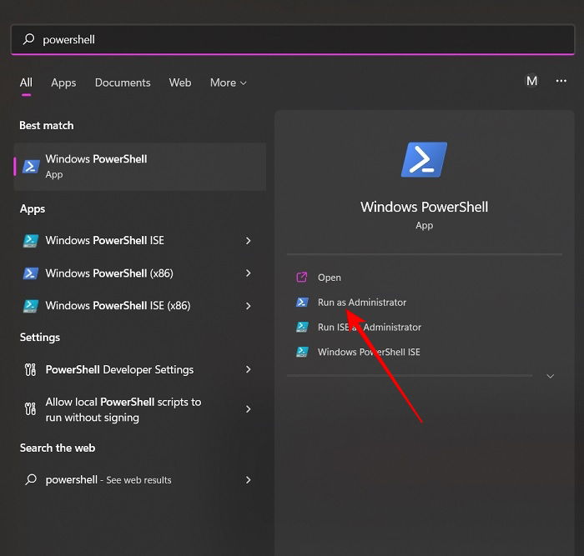
Task: Click the Run ISE as Administrator icon
Action: tap(302, 327)
